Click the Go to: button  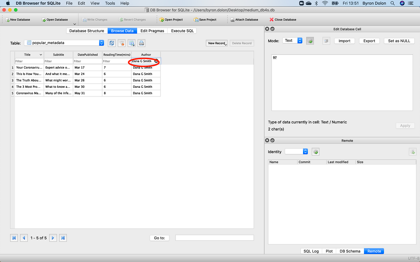(160, 238)
